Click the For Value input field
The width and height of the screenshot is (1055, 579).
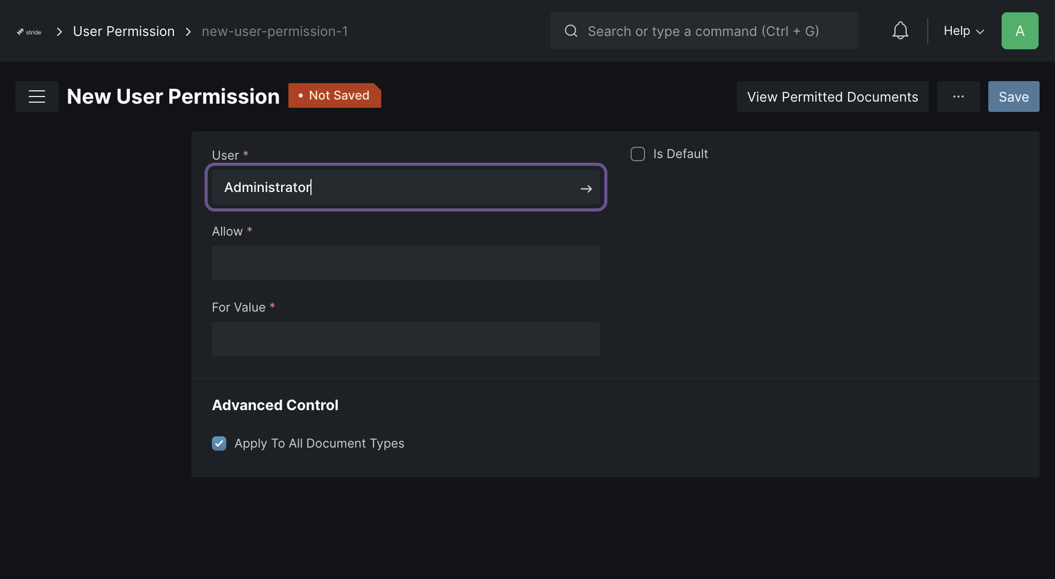[405, 339]
